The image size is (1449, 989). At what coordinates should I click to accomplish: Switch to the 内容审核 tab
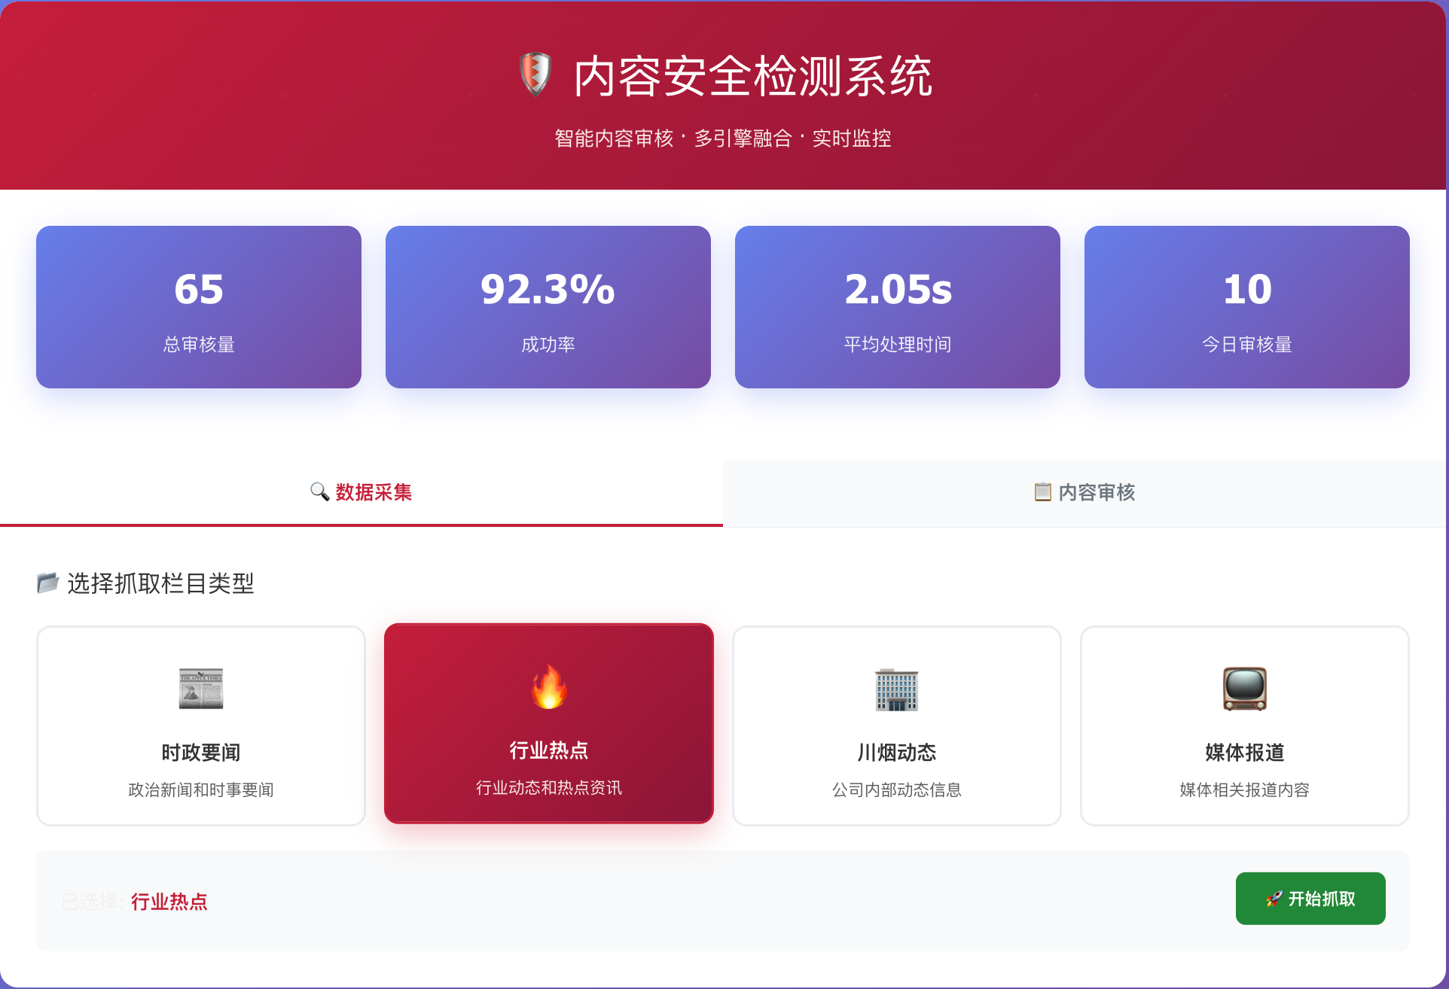1084,493
